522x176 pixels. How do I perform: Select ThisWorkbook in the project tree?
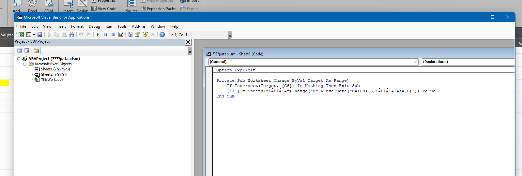52,80
